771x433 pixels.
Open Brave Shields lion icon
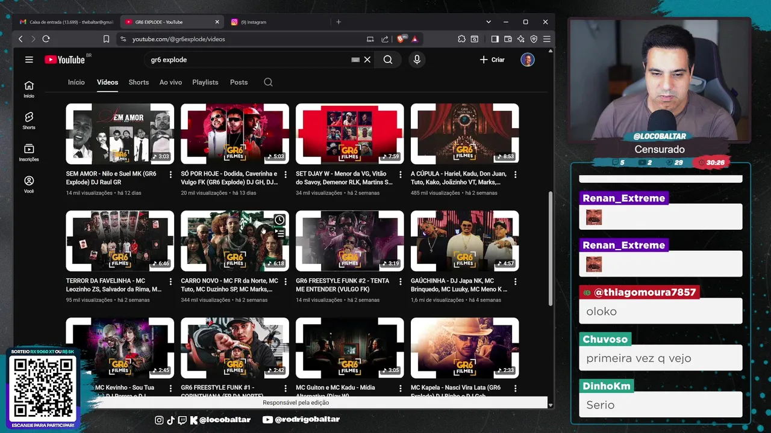[401, 39]
